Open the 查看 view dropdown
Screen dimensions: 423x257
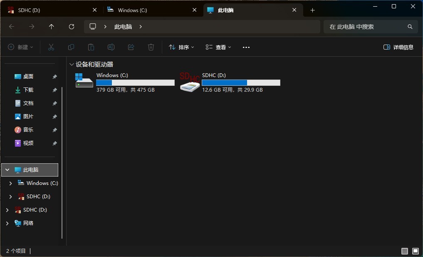[x=218, y=47]
